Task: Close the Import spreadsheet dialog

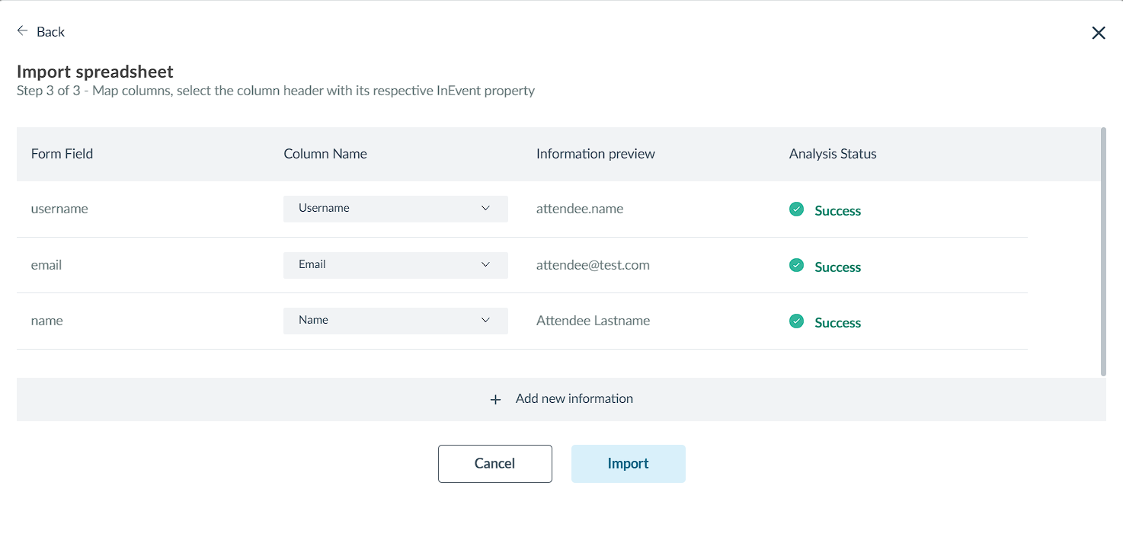Action: coord(1099,33)
